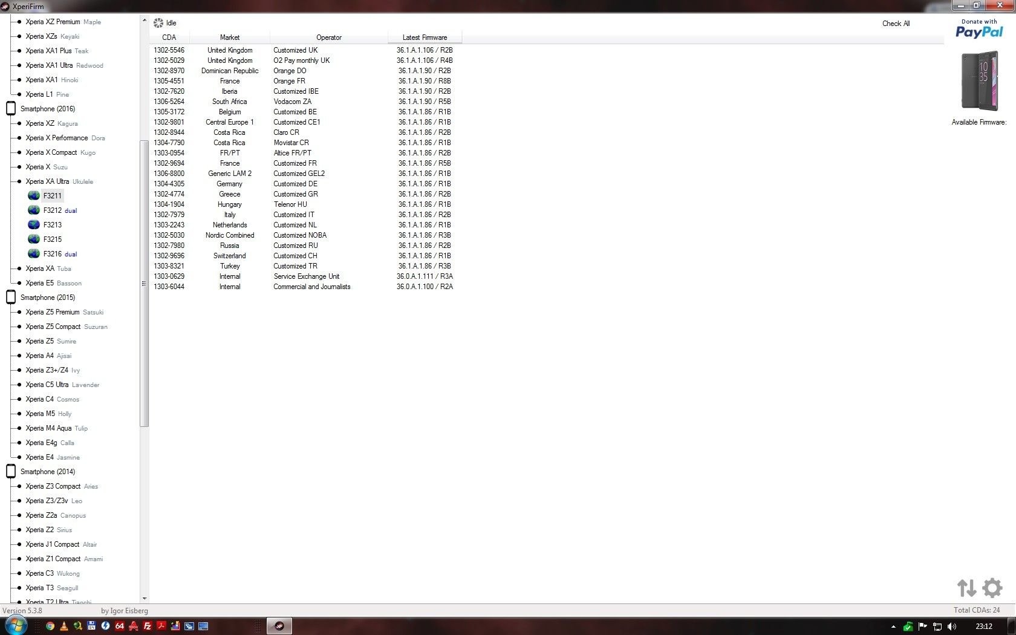The image size is (1016, 635).
Task: Open the blue lightning bolt taskbar icon
Action: [x=105, y=626]
